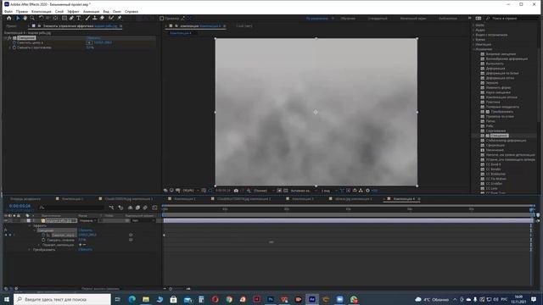
Task: Select the Roto Brush tool
Action: pos(111,18)
